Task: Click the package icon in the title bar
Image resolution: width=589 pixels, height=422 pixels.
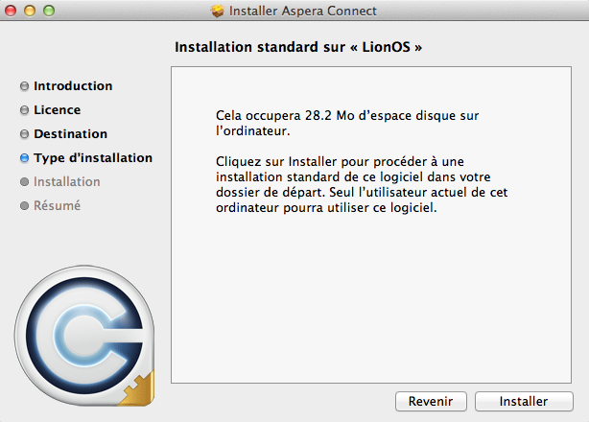Action: click(218, 11)
